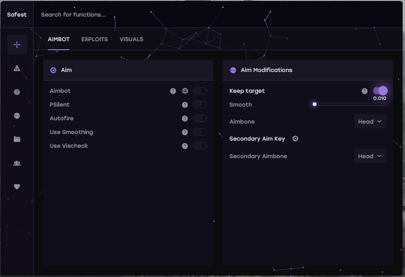
Task: Open the eye-triangle visuals sidebar icon
Action: [17, 69]
